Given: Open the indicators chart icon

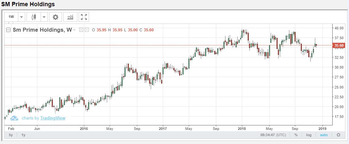Looking at the screenshot, I should (x=70, y=17).
